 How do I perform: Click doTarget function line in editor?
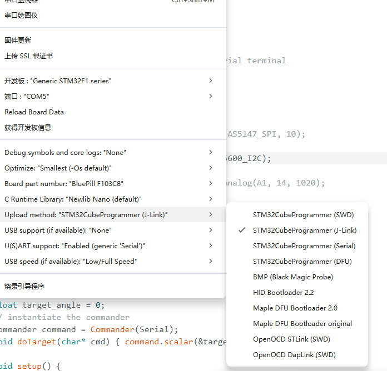coord(113,342)
